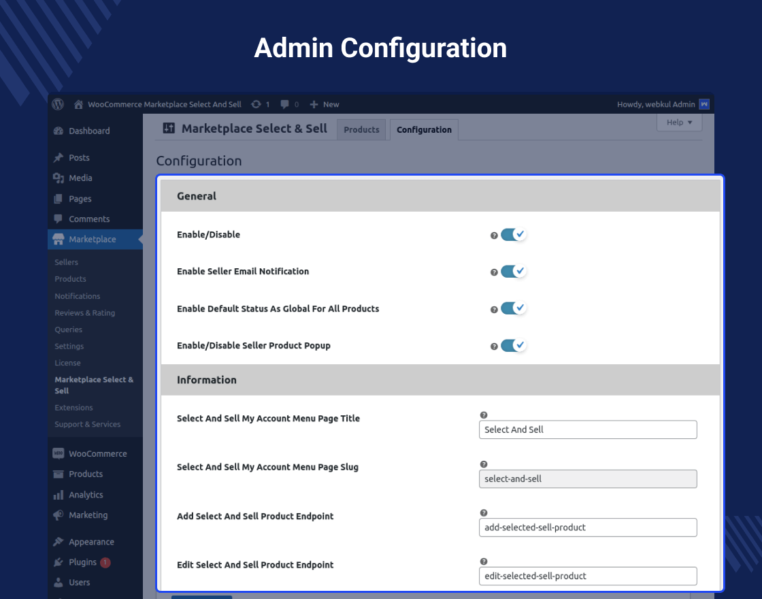
Task: Click help icon for Seller Email Notification
Action: click(494, 272)
